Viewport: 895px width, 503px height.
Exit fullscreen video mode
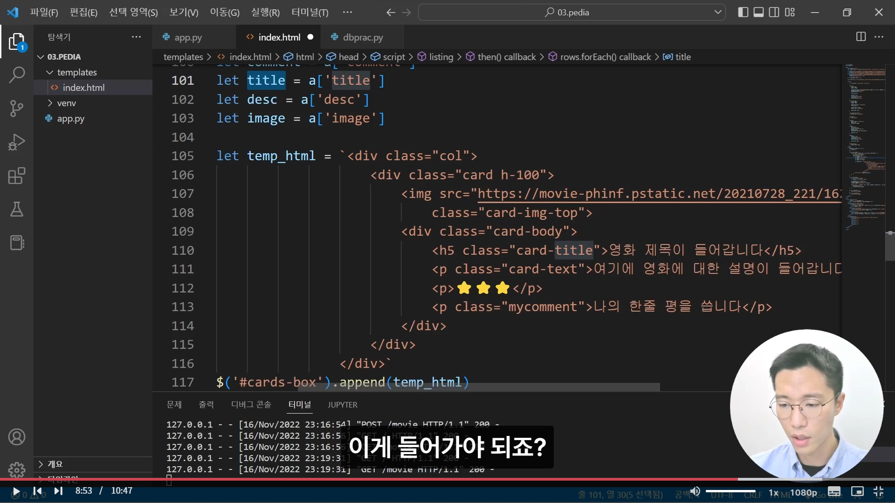coord(879,492)
